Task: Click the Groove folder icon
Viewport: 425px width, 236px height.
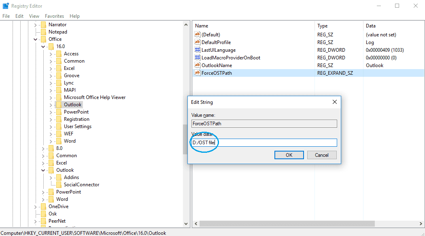Action: [59, 76]
